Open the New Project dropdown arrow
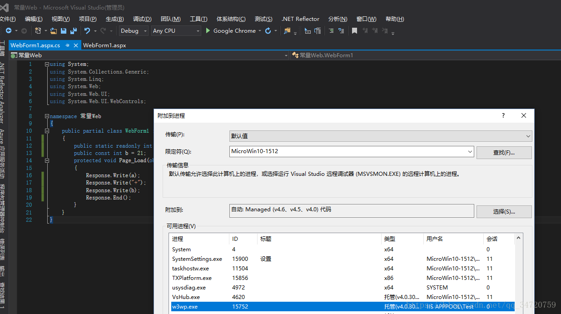This screenshot has width=561, height=314. click(x=45, y=30)
